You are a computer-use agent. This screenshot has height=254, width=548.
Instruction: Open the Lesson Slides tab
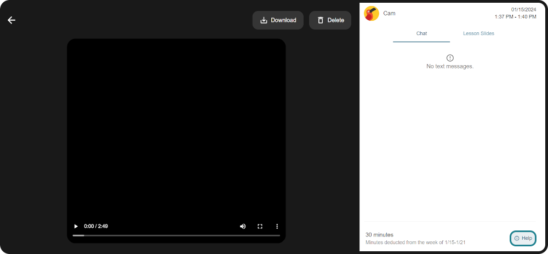click(x=478, y=33)
